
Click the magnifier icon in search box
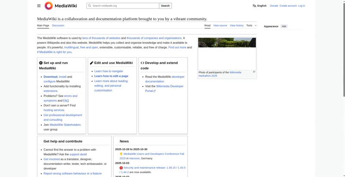[89, 6]
